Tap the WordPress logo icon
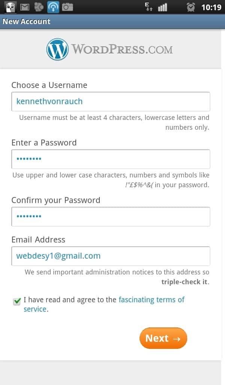 57,49
